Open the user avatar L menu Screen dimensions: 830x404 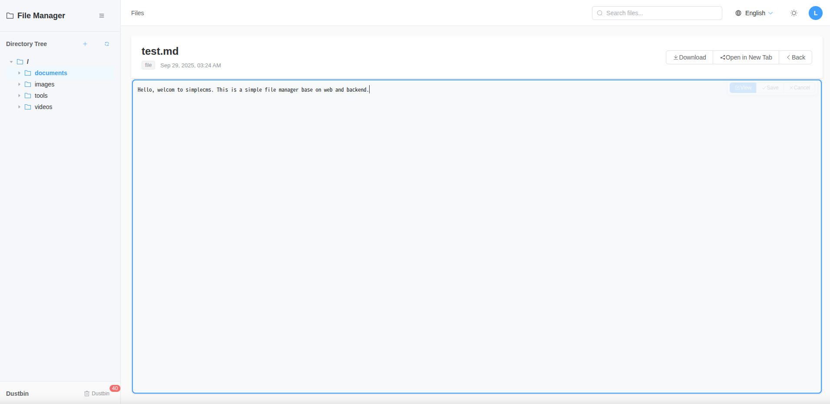815,13
